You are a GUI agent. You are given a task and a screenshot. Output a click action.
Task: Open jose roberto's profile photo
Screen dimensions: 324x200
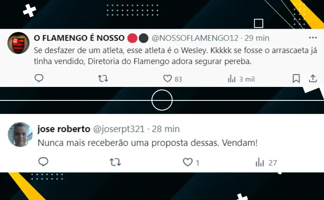tap(20, 135)
